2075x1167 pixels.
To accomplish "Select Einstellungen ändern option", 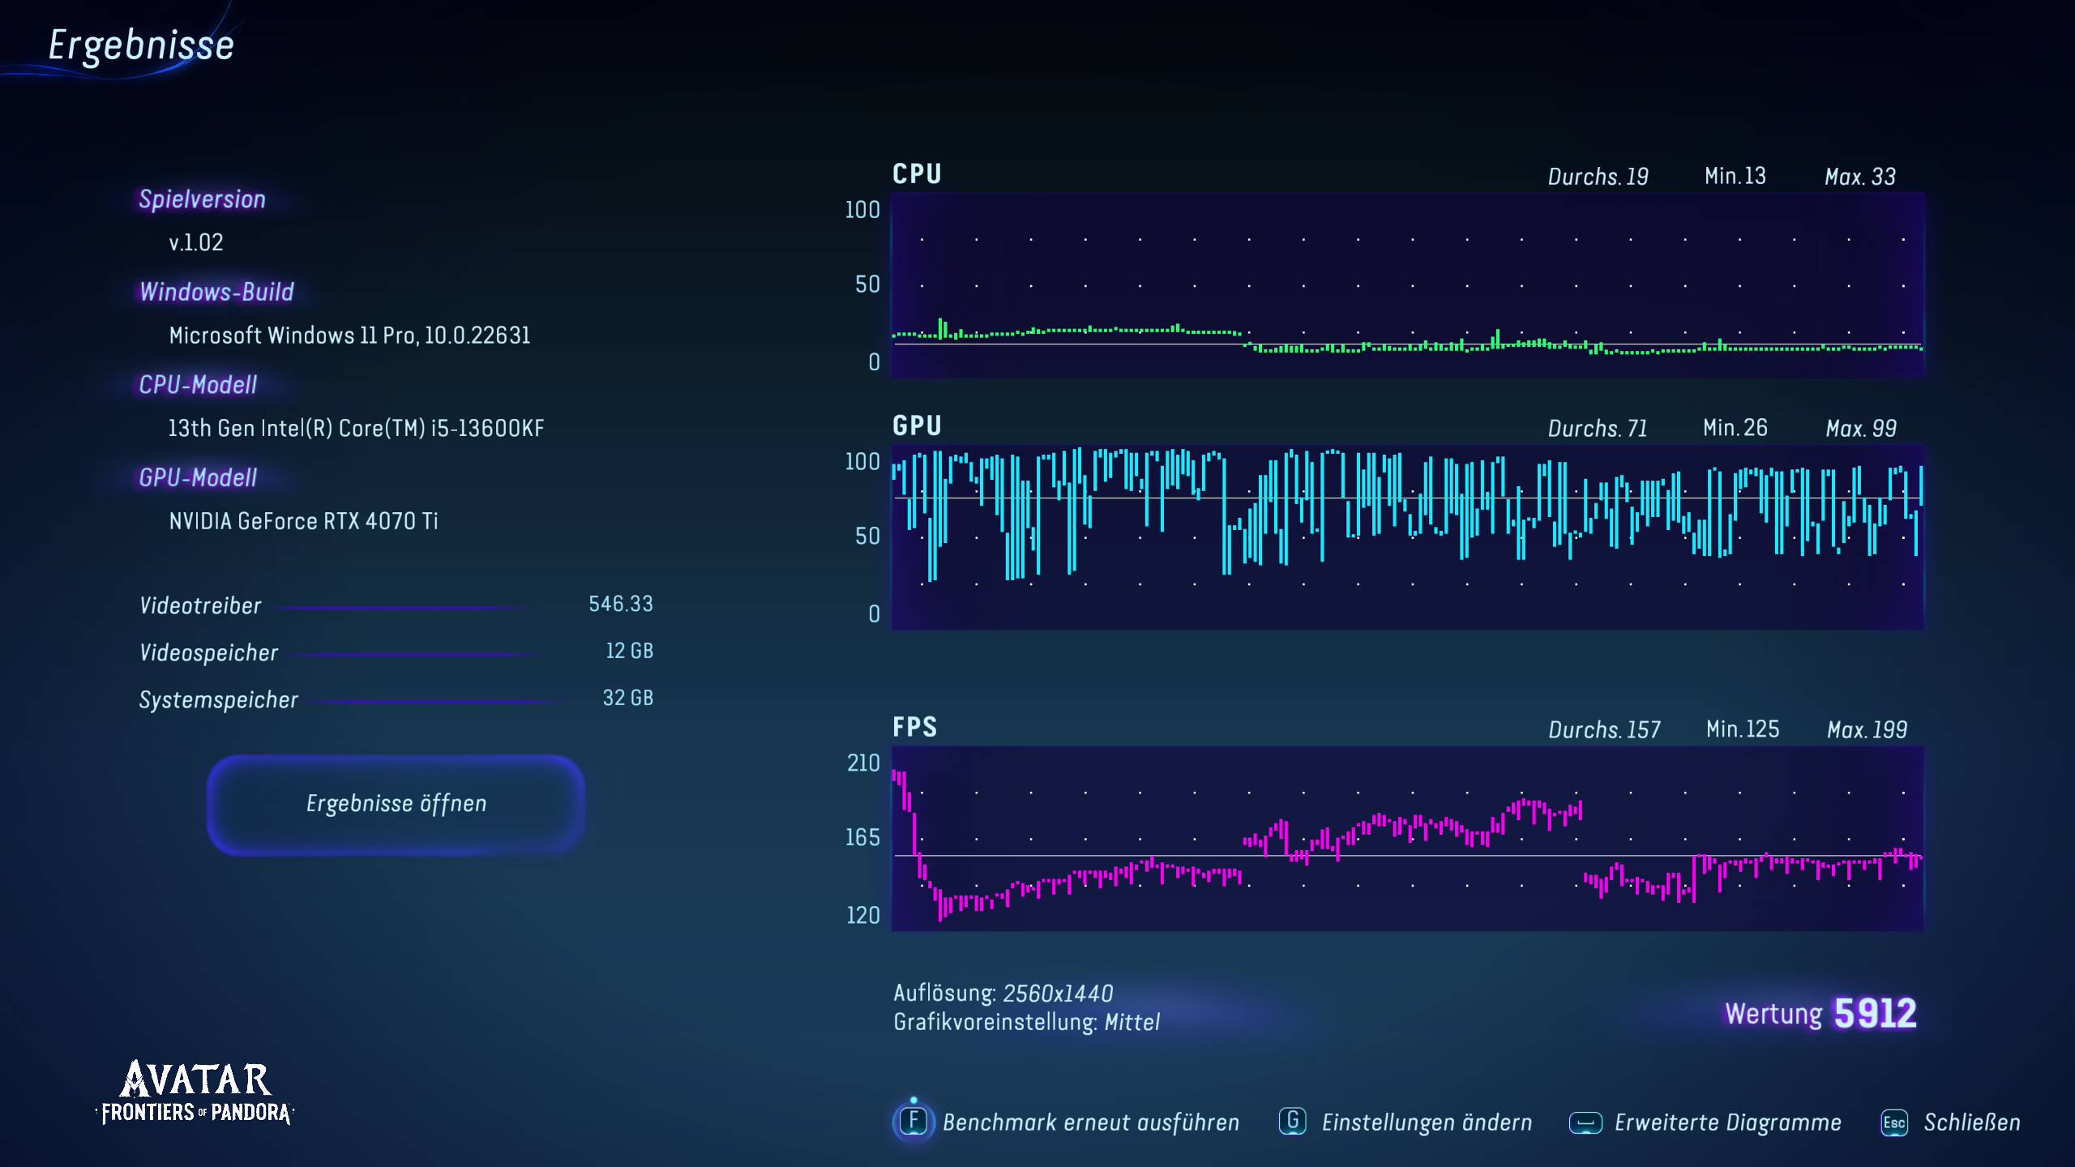I will pyautogui.click(x=1427, y=1122).
